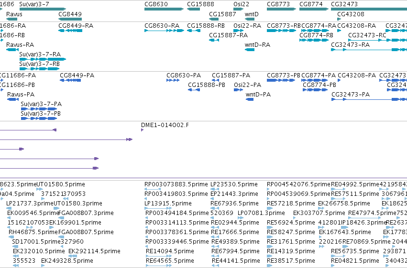
Task: Click the wntD gene label
Action: coord(252,14)
